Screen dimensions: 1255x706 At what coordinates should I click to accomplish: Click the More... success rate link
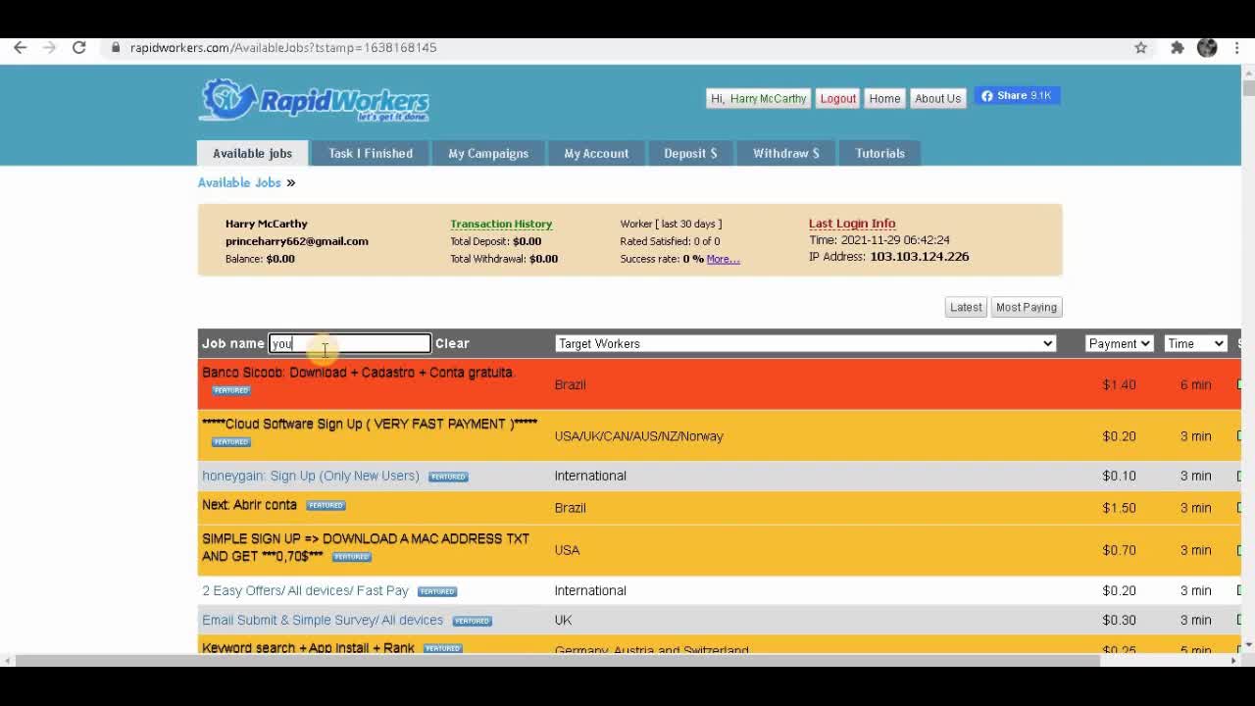coord(723,259)
